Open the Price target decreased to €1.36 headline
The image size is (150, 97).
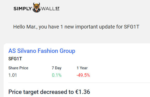[x=49, y=92]
